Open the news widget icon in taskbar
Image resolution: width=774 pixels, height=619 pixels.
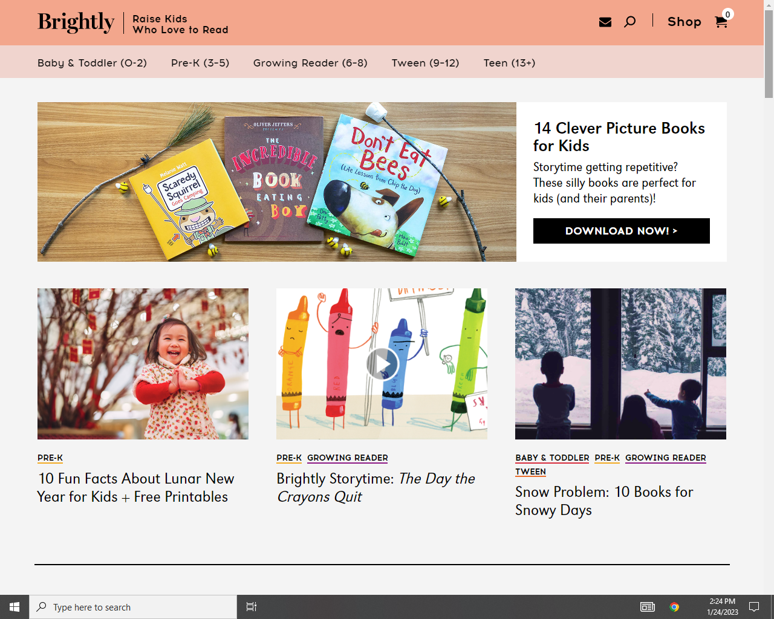click(648, 607)
